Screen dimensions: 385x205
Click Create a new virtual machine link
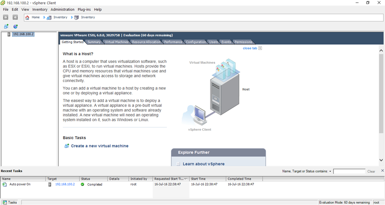pos(100,146)
